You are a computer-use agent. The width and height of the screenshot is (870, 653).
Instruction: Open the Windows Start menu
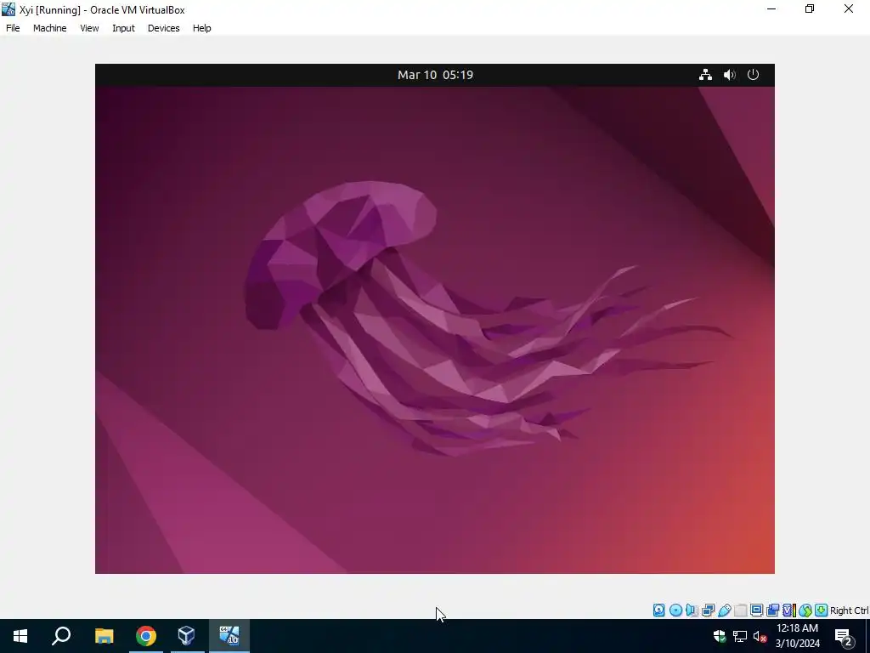(x=20, y=636)
